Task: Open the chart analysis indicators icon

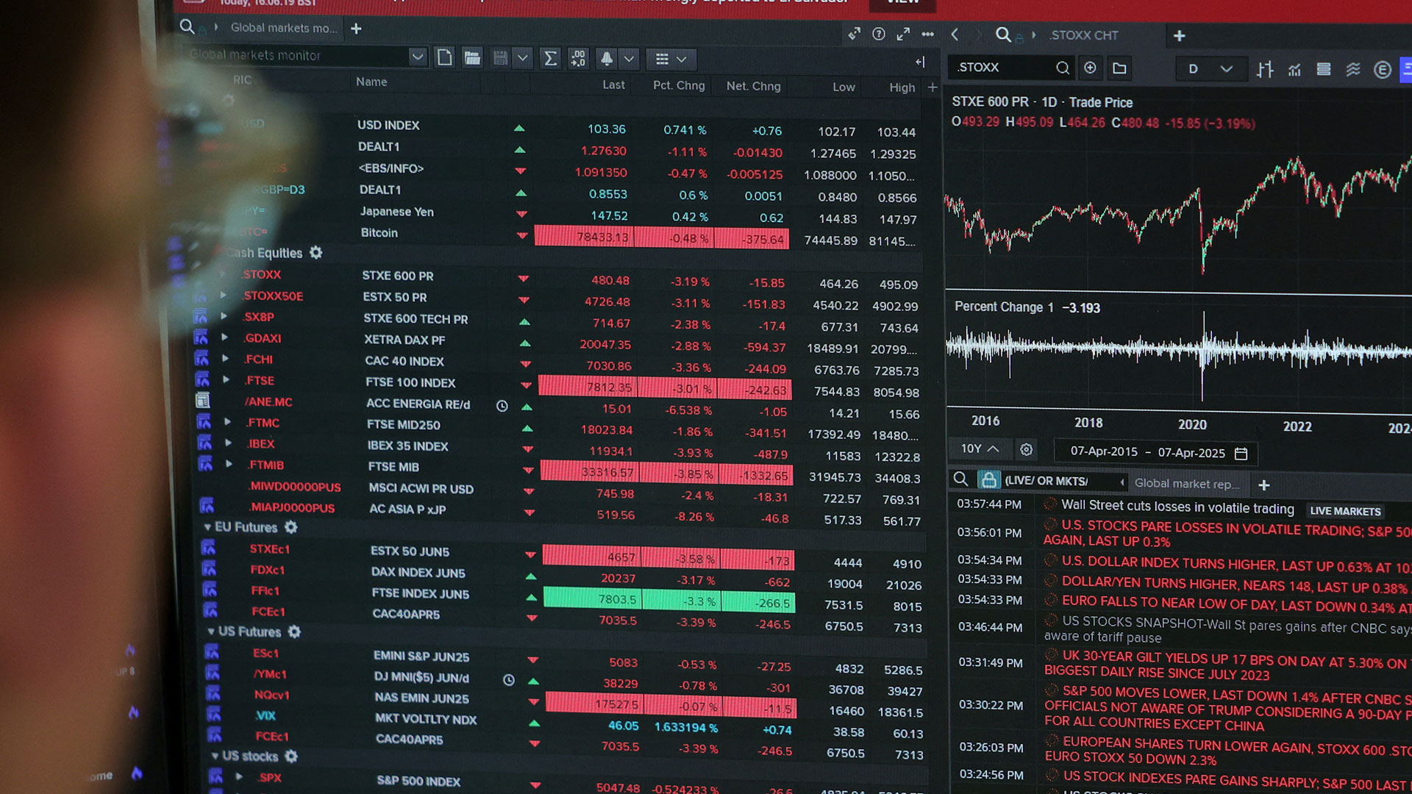Action: coord(1294,69)
